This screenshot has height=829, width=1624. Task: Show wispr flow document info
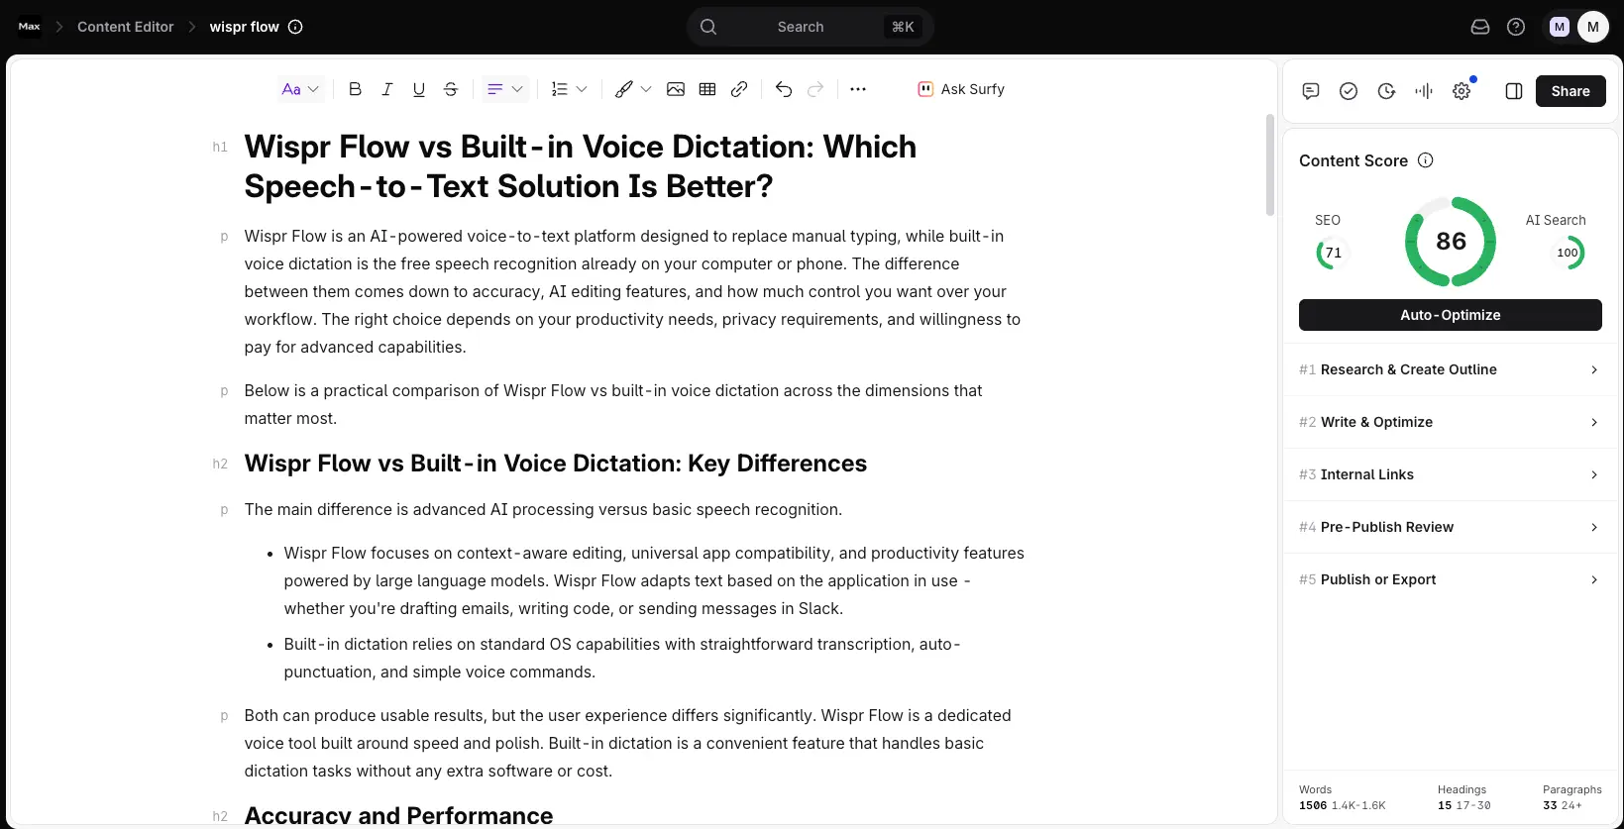click(x=295, y=27)
